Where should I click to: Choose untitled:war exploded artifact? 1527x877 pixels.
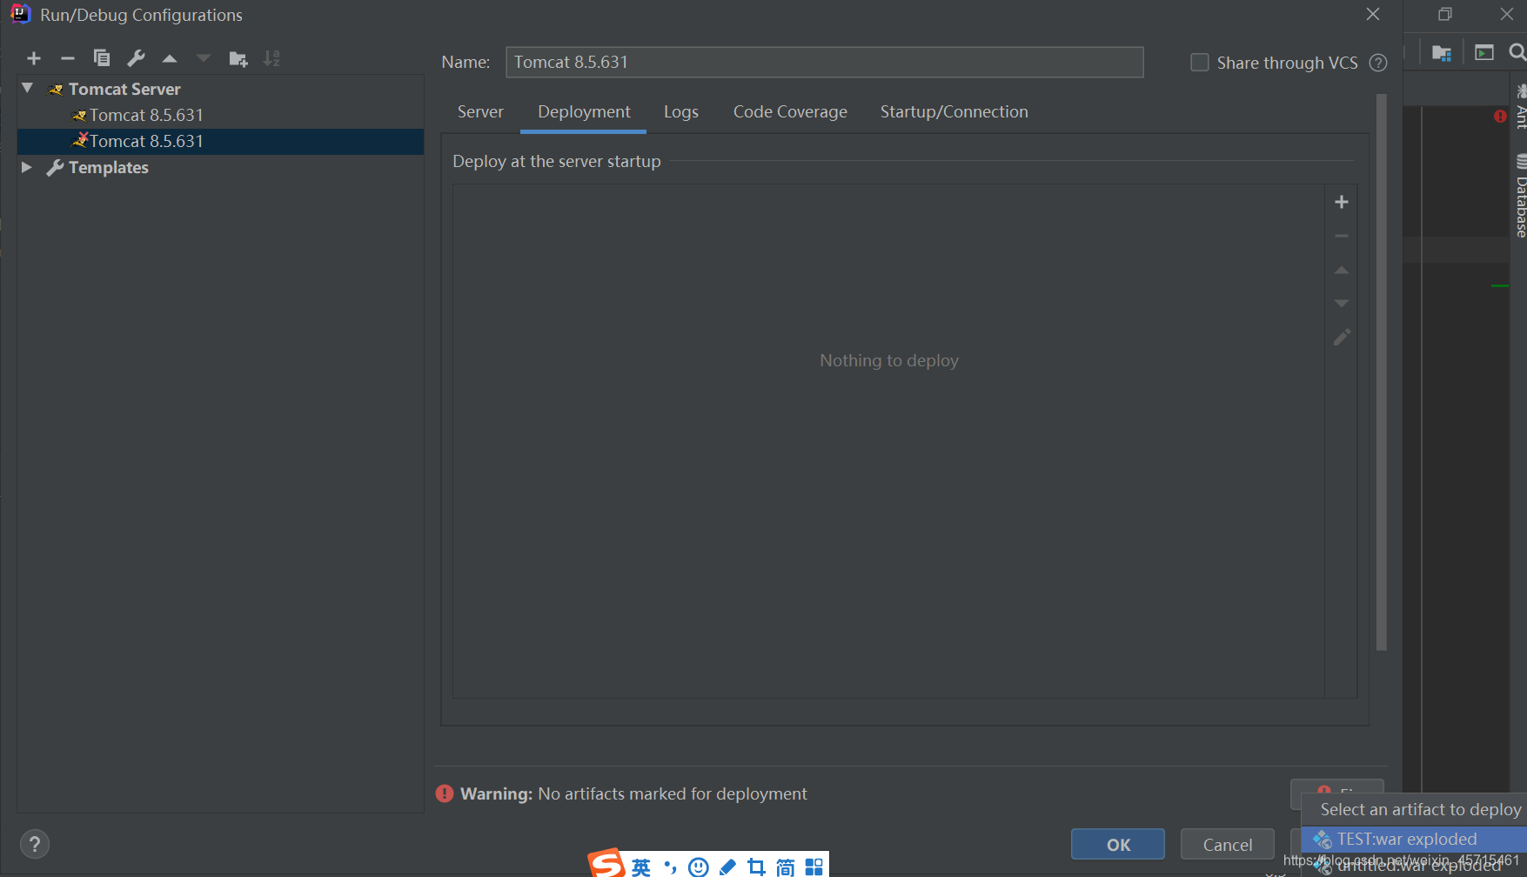(1414, 866)
